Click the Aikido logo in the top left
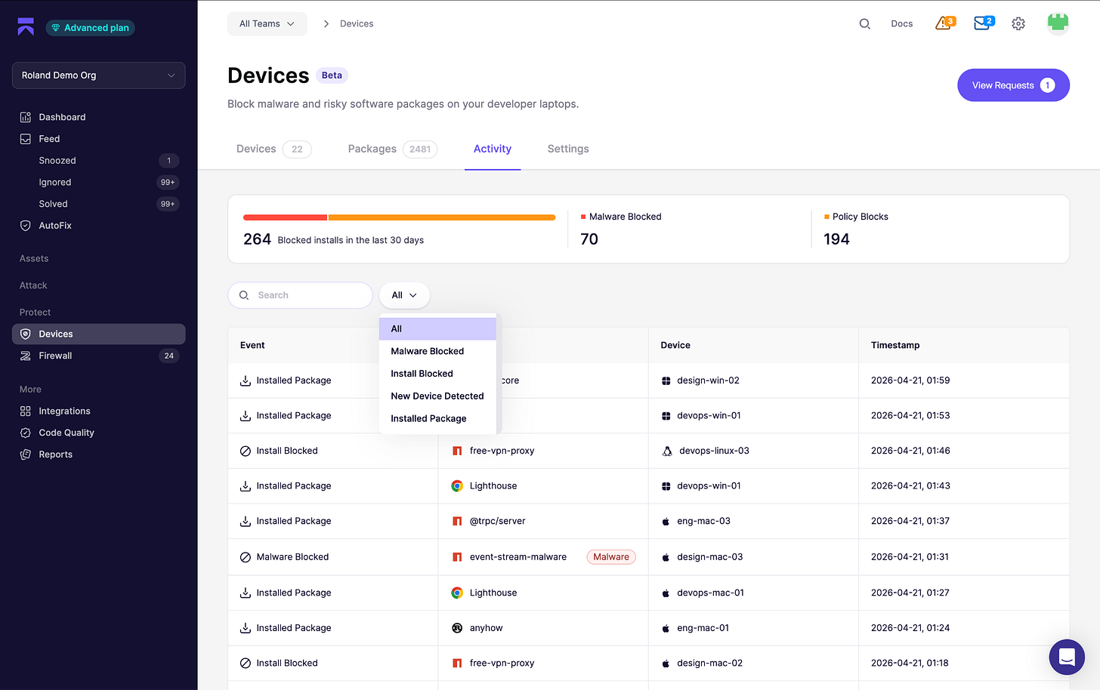The height and width of the screenshot is (690, 1100). 25,26
